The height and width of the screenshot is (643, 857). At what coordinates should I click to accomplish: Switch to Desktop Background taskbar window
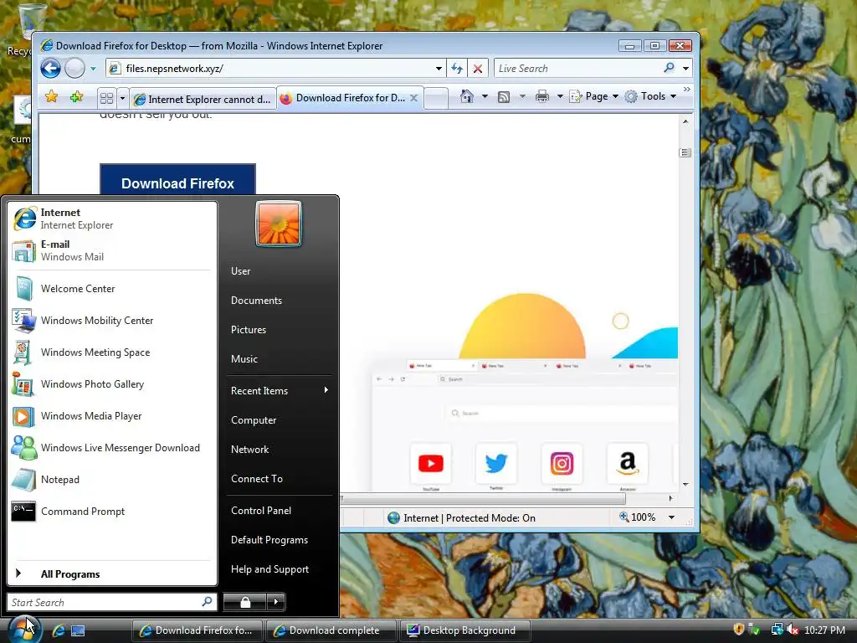click(465, 630)
